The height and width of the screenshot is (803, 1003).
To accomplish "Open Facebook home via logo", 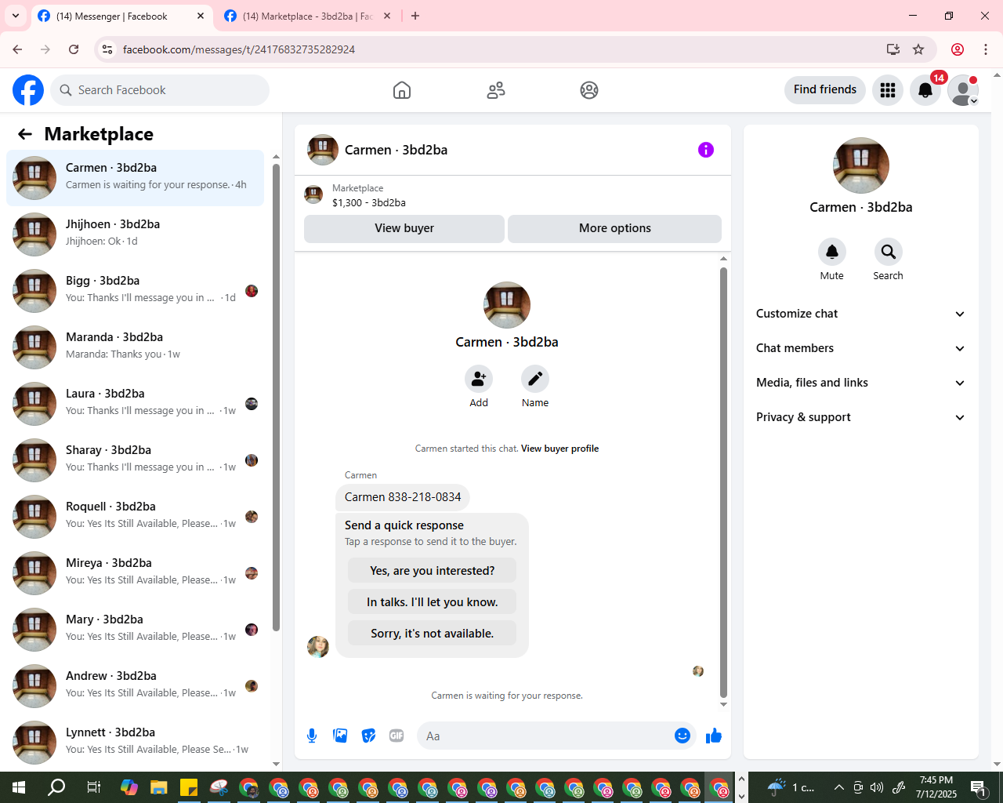I will pos(28,90).
